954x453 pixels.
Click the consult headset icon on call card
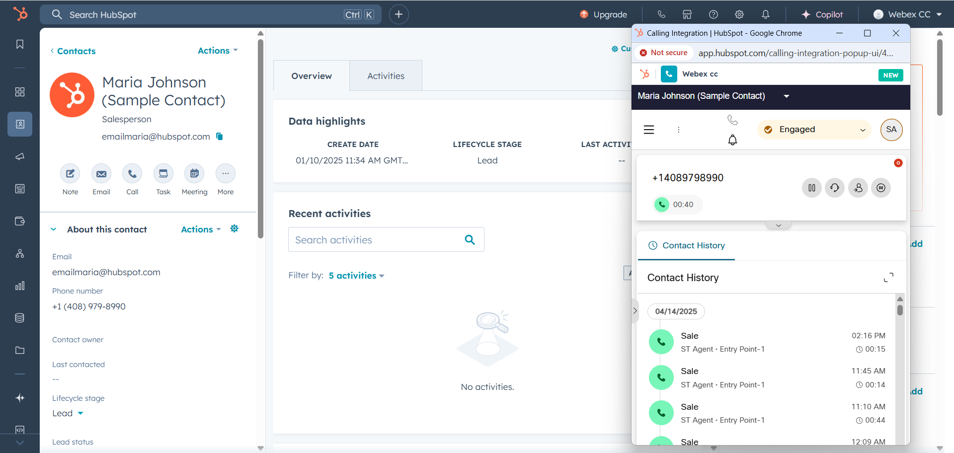click(x=835, y=188)
